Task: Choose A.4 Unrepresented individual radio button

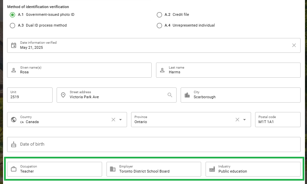Action: click(159, 26)
